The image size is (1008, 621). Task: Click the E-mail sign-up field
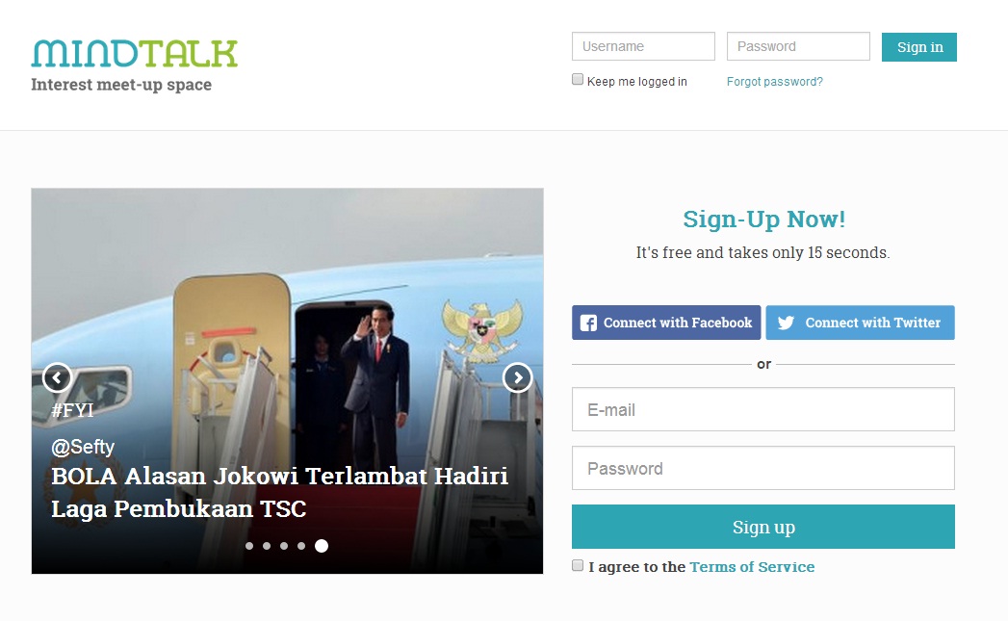[x=763, y=409]
